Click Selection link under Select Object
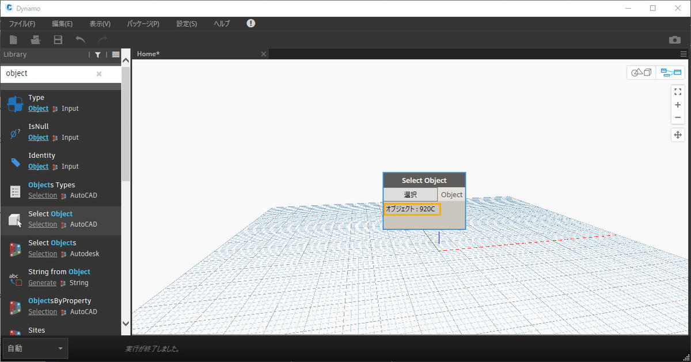The image size is (691, 362). tap(43, 224)
